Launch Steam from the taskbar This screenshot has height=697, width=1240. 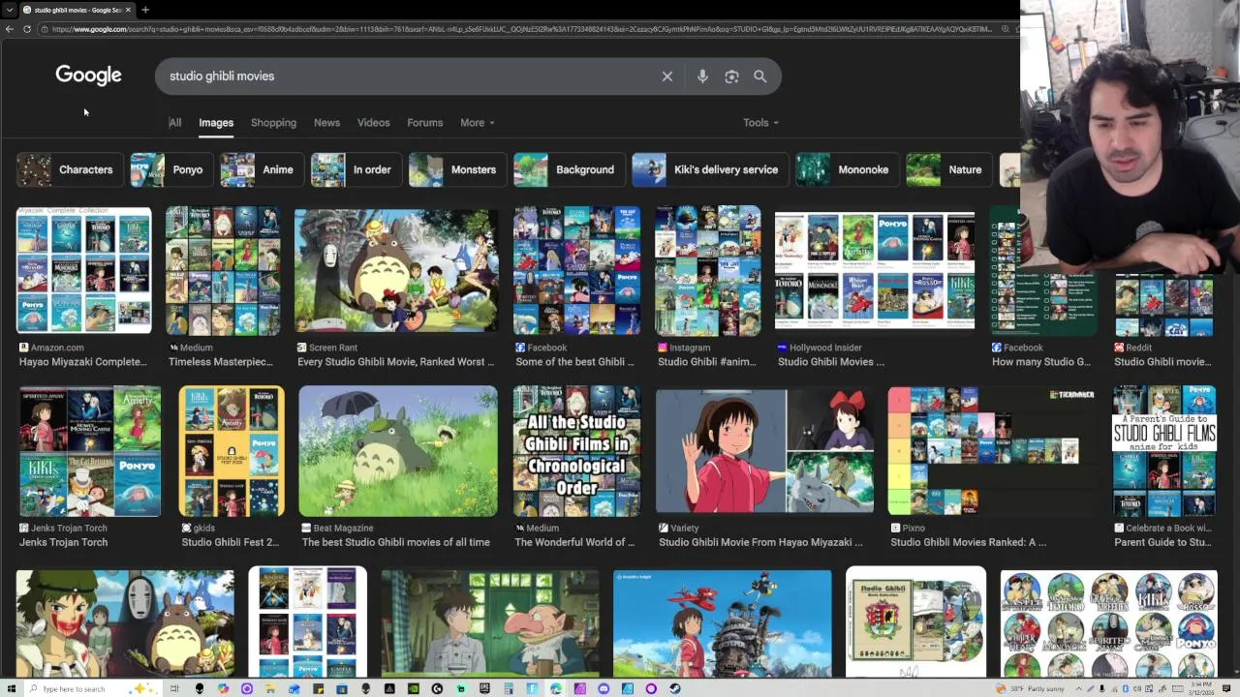click(x=674, y=688)
